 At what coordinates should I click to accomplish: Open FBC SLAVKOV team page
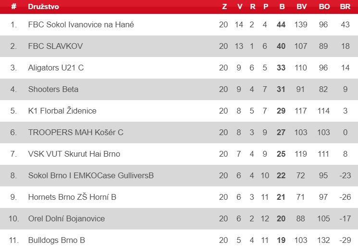(x=55, y=46)
